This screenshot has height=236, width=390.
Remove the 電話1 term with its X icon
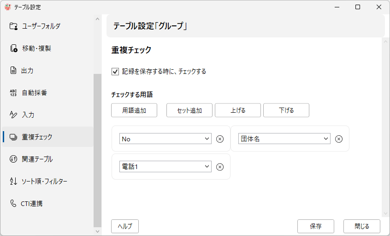pyautogui.click(x=220, y=167)
